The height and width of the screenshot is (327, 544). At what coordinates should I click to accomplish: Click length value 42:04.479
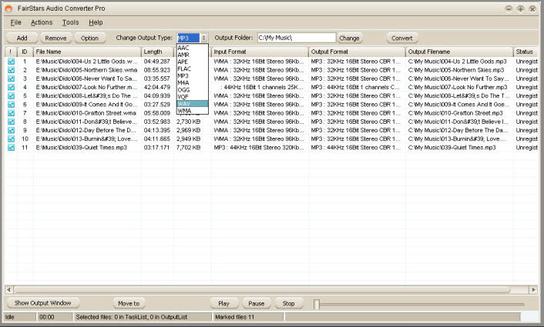pos(157,87)
